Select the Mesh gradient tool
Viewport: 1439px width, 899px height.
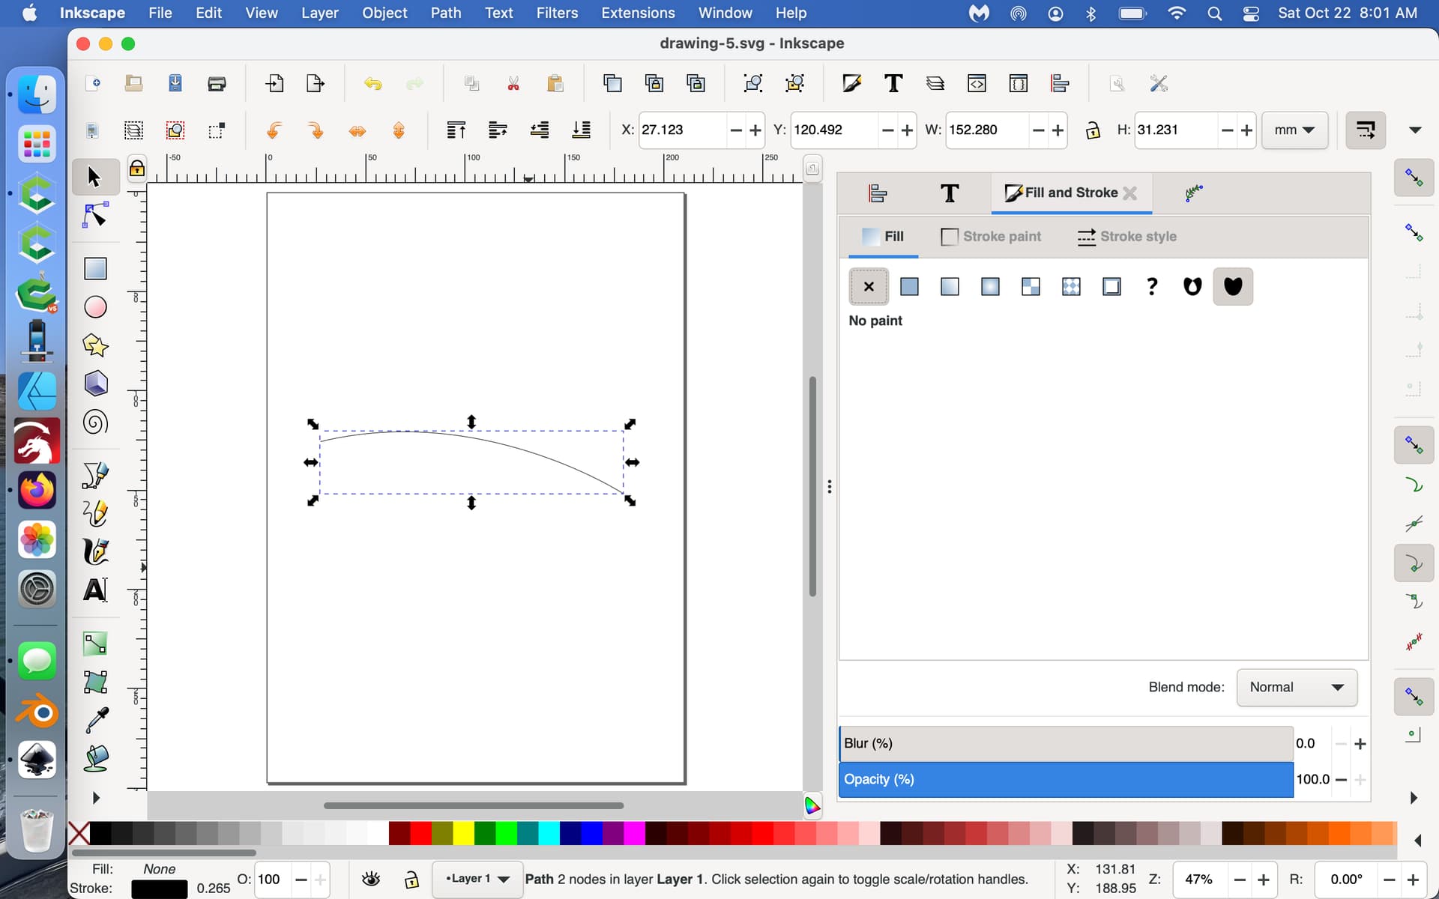[x=95, y=682]
